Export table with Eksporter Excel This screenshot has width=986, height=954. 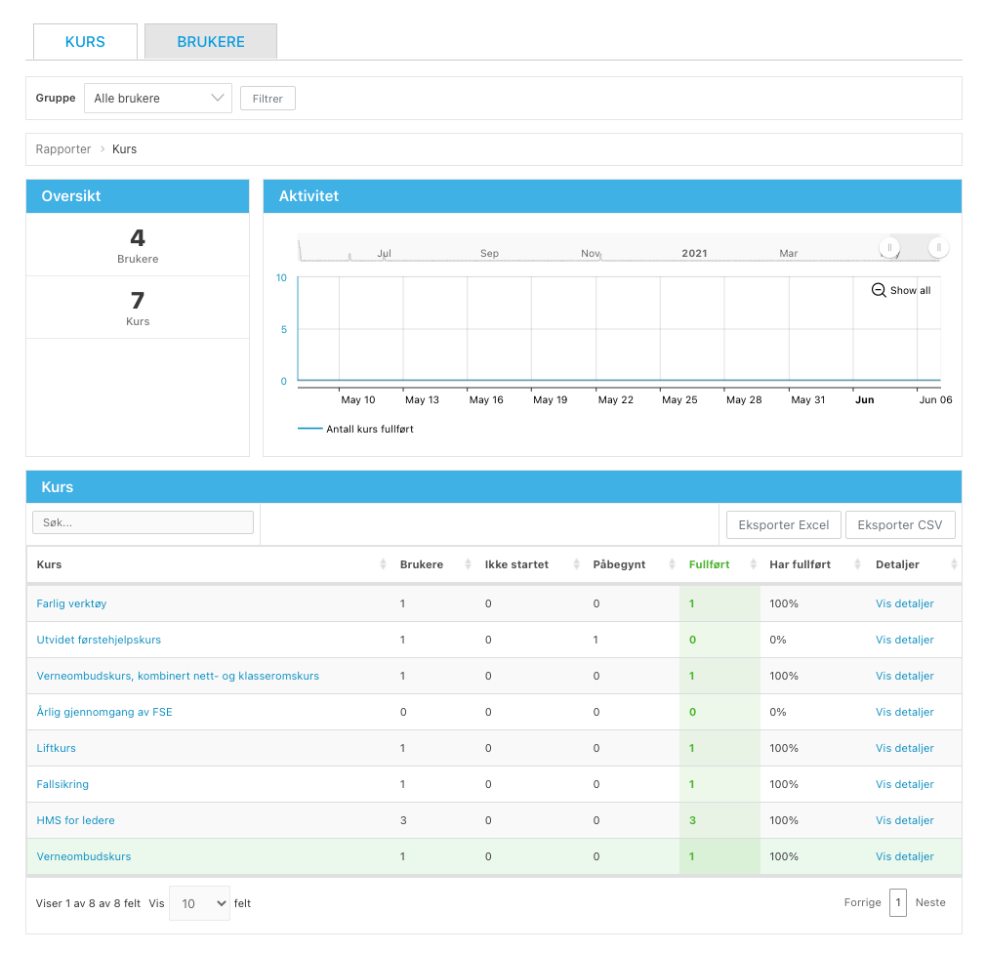coord(783,525)
